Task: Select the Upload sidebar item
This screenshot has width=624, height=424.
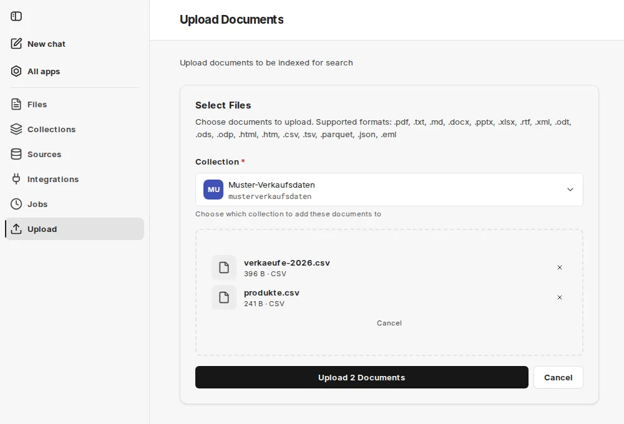Action: coord(74,229)
